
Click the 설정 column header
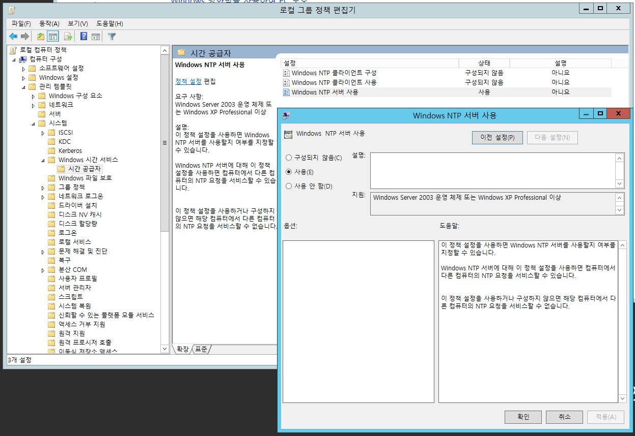[x=369, y=63]
